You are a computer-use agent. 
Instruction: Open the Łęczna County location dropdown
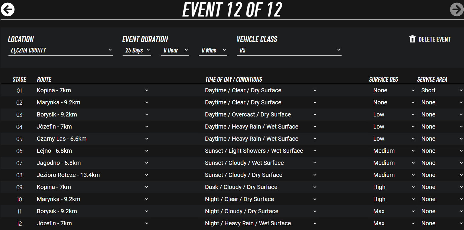coord(61,50)
